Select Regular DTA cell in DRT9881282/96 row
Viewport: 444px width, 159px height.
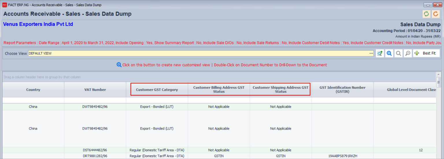[157, 156]
